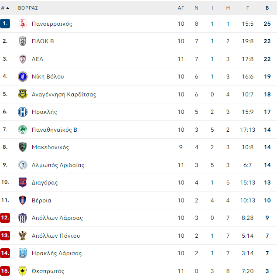The height and width of the screenshot is (277, 277).
Task: Open the Βέροια team name link
Action: click(x=41, y=200)
